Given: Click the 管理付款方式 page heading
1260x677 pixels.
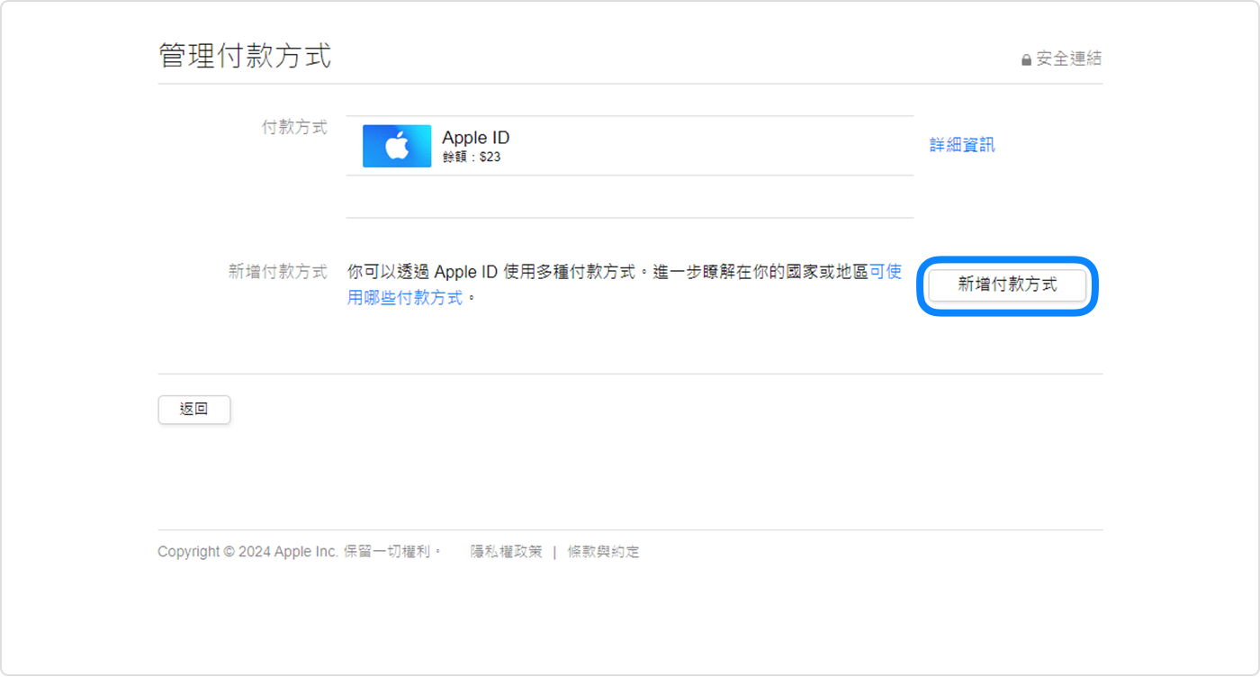Looking at the screenshot, I should click(245, 56).
